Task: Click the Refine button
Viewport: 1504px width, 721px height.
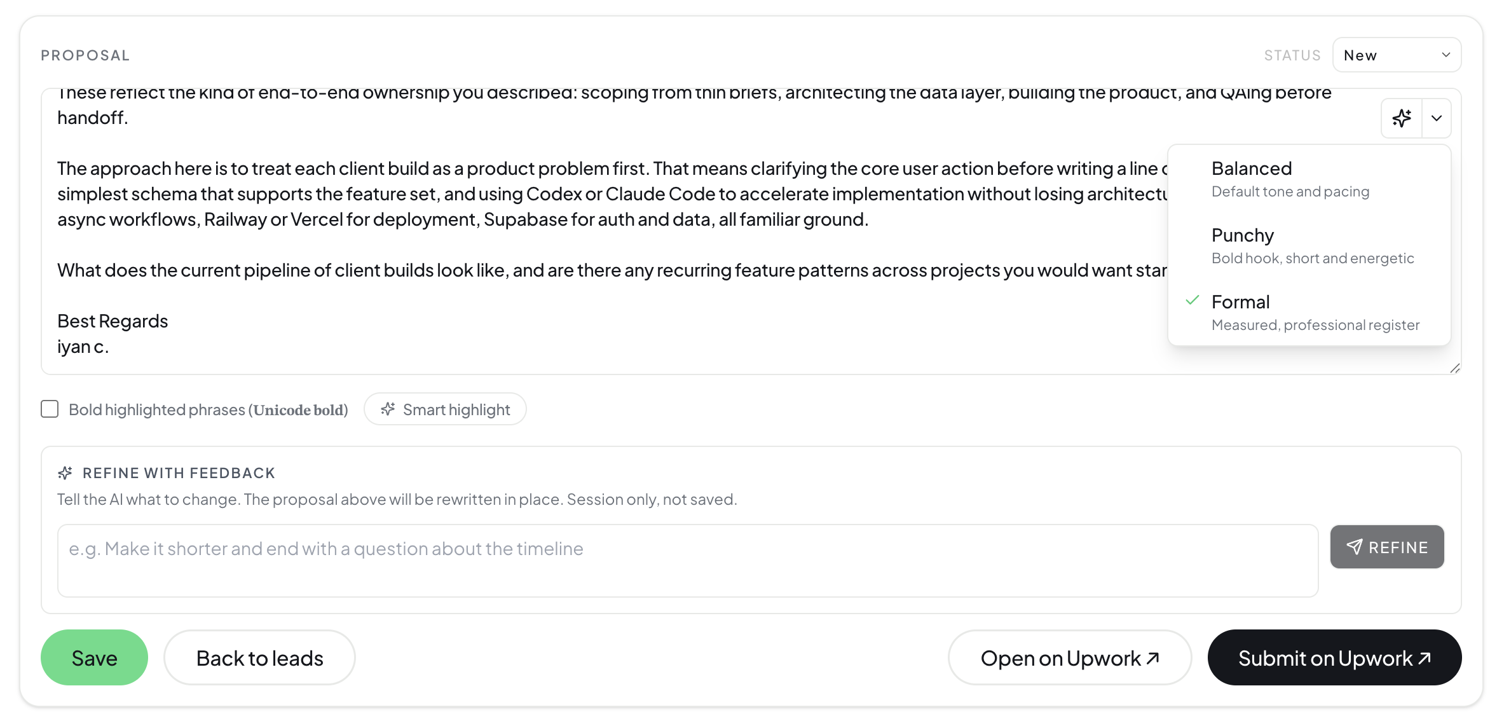Action: click(x=1387, y=547)
